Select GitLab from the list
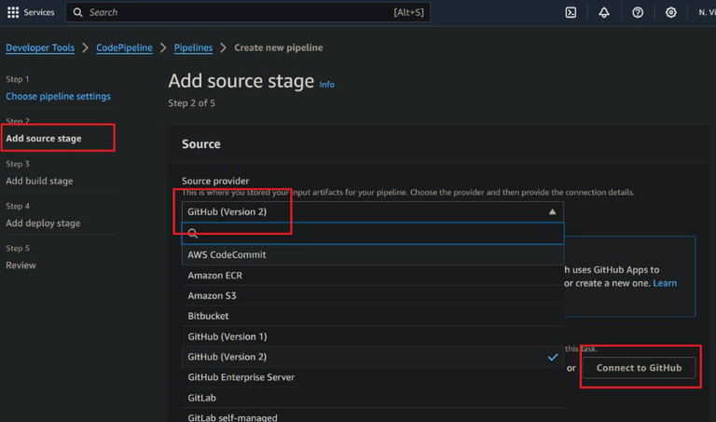The image size is (716, 422). [x=201, y=398]
